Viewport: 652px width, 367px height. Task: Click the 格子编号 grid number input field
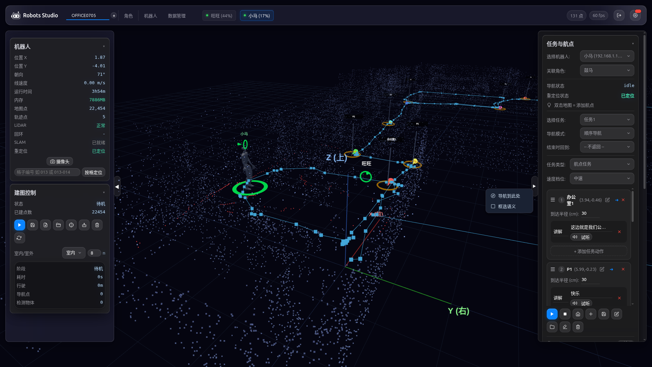[x=47, y=172]
